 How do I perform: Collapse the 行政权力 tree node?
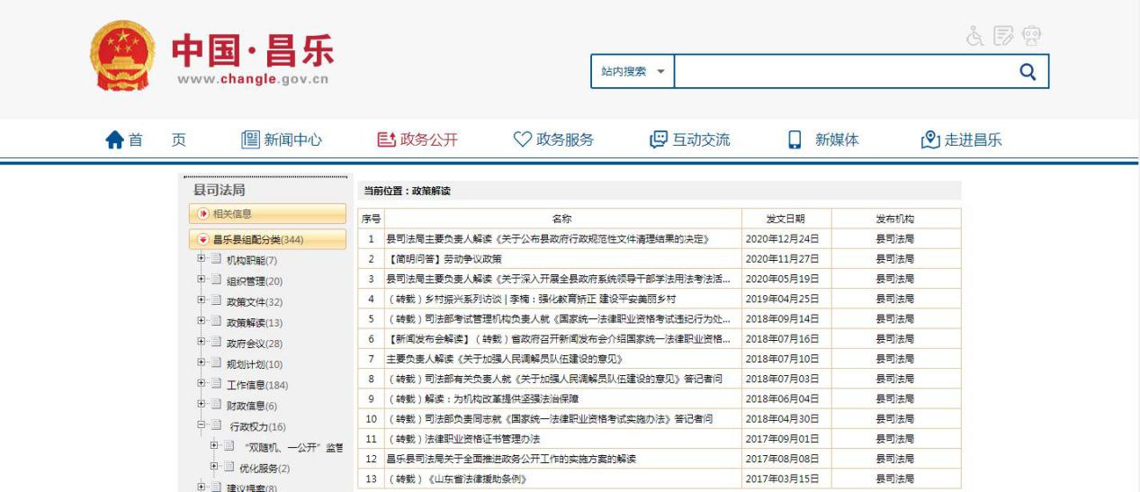click(202, 425)
